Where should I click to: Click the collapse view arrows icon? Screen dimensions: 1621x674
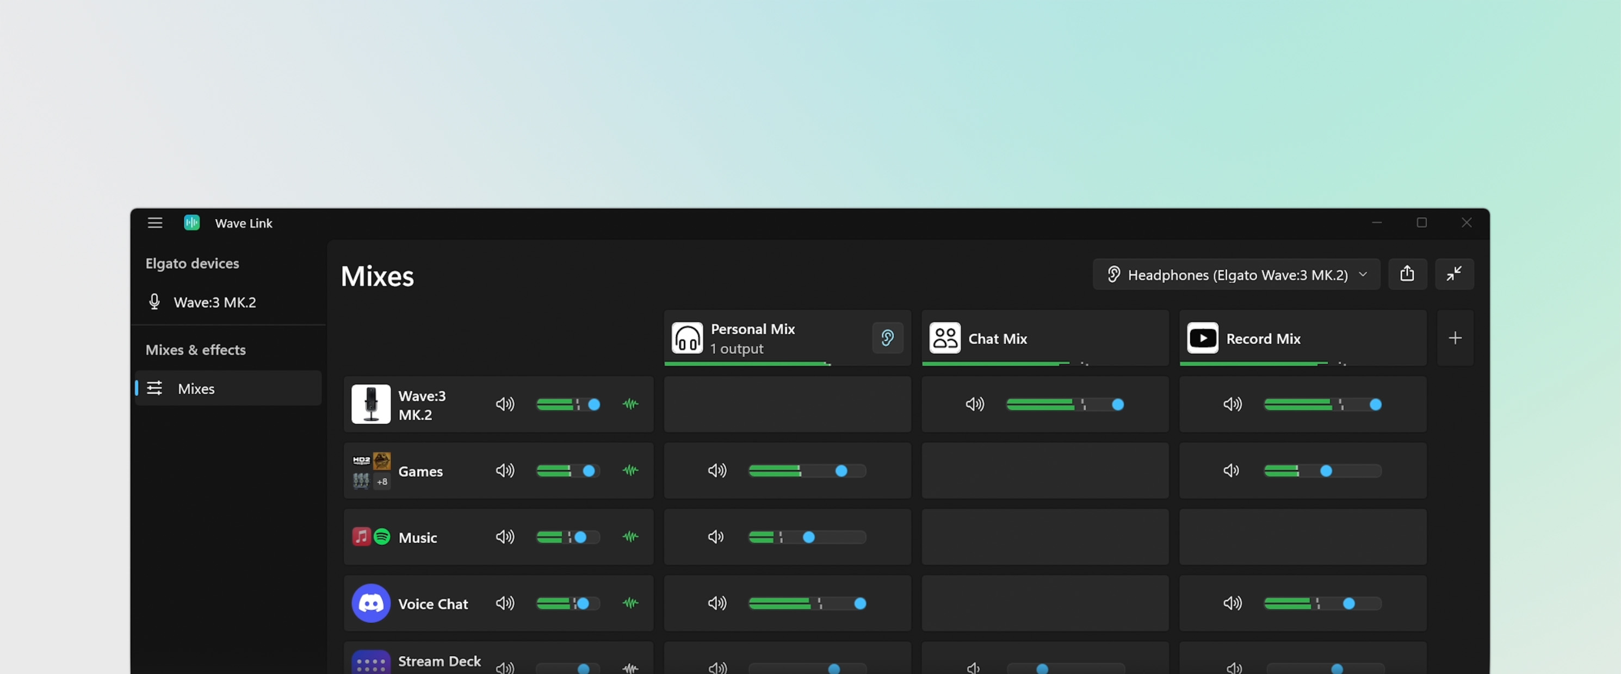(1453, 274)
